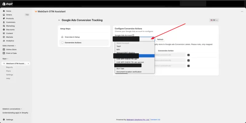This screenshot has width=246, height=123.
Task: Click the second conversion action input field
Action: coord(170,60)
